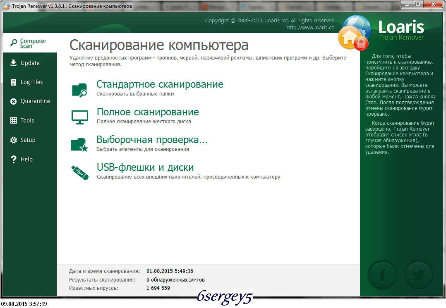446x308 pixels.
Task: Click the document icon beside Log Files
Action: 13,82
